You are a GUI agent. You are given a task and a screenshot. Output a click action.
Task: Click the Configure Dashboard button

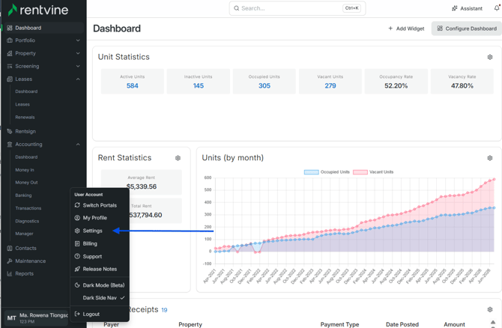click(x=467, y=28)
